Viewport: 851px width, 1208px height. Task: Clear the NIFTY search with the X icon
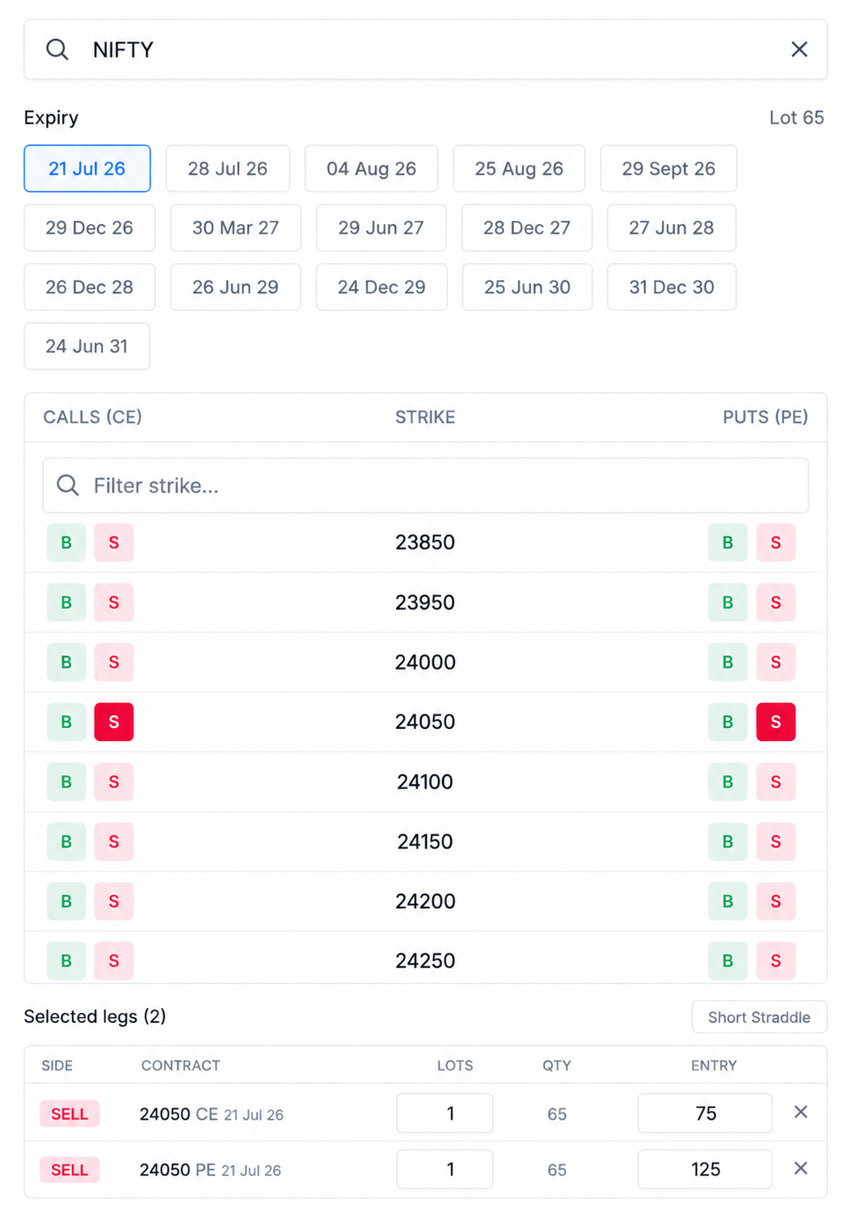(798, 49)
